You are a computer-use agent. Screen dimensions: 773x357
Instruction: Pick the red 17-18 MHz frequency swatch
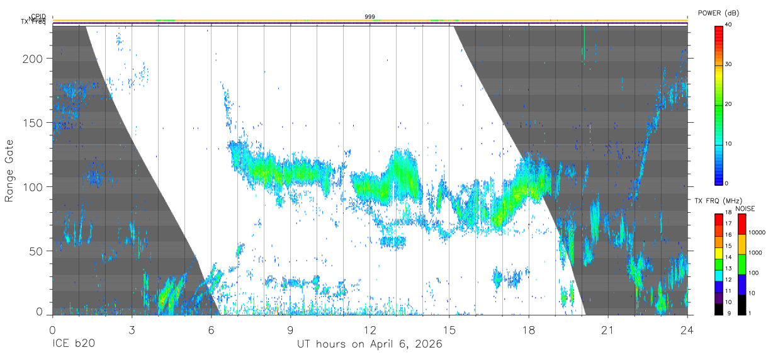(718, 220)
